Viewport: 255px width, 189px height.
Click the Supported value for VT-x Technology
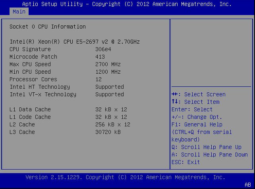(x=110, y=94)
